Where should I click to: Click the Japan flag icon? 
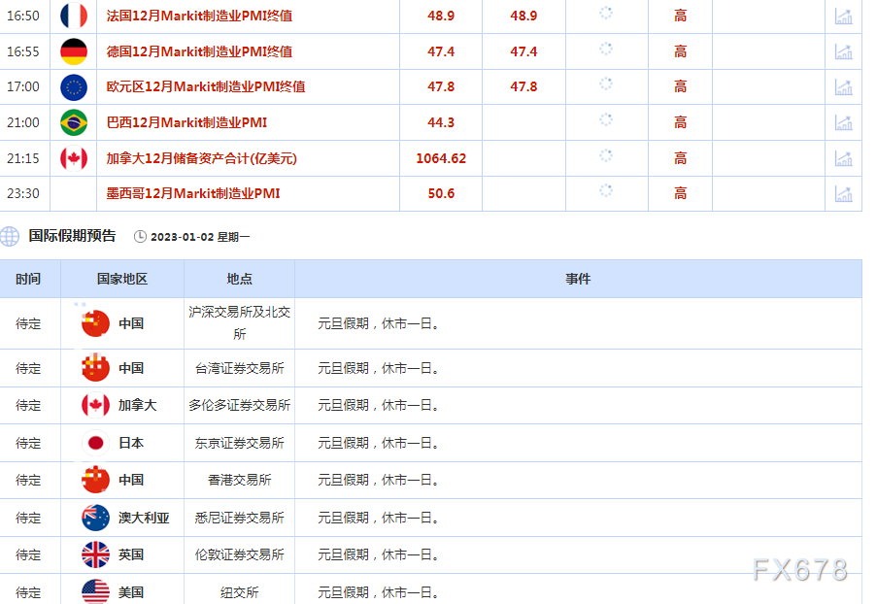click(x=95, y=443)
